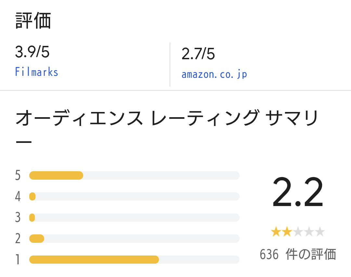Click the large 2.2 average rating

tap(298, 192)
